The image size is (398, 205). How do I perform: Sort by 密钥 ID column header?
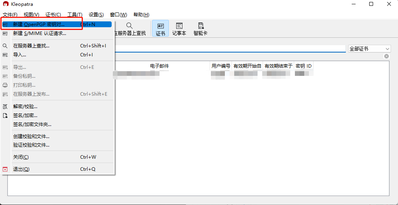click(x=303, y=66)
